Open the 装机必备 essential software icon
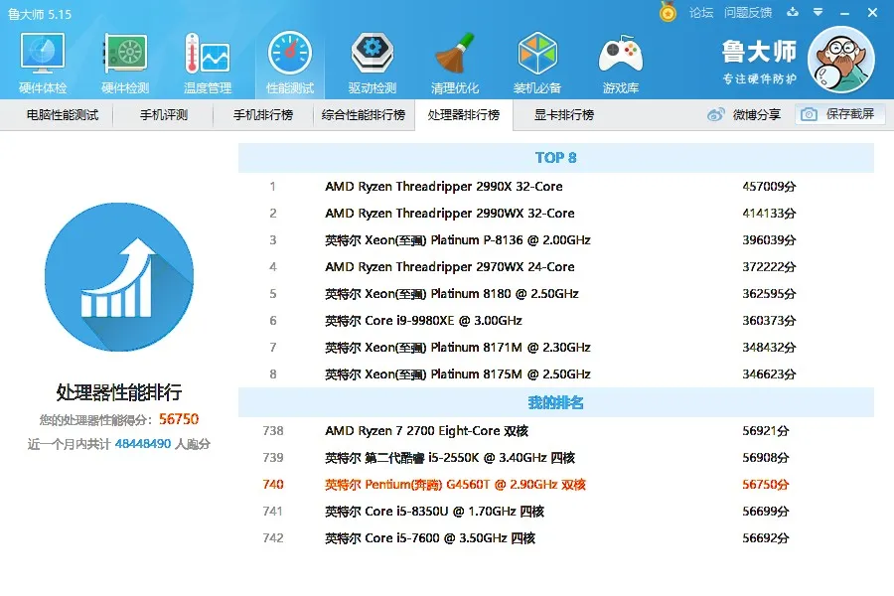 pos(537,62)
